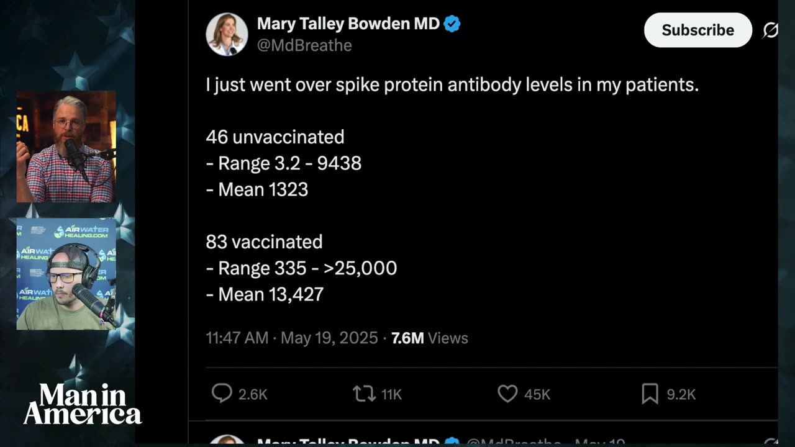This screenshot has width=795, height=447.
Task: Bookmark the tweet using the bookmark icon
Action: coord(650,394)
